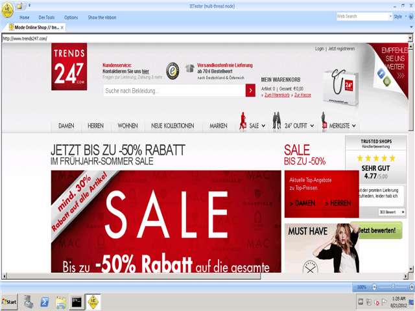The height and width of the screenshot is (311, 415).
Task: Click the vertical scrollbar down arrow
Action: click(410, 270)
